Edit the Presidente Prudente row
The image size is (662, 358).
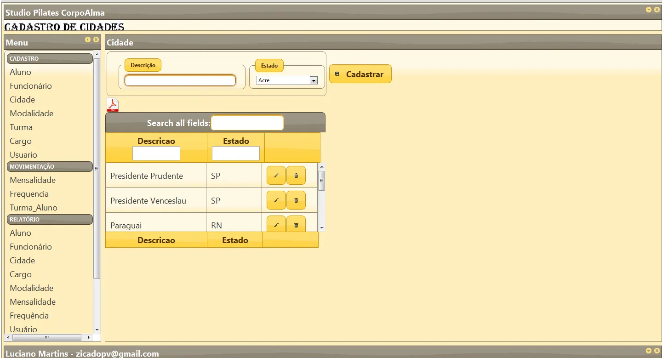point(276,176)
